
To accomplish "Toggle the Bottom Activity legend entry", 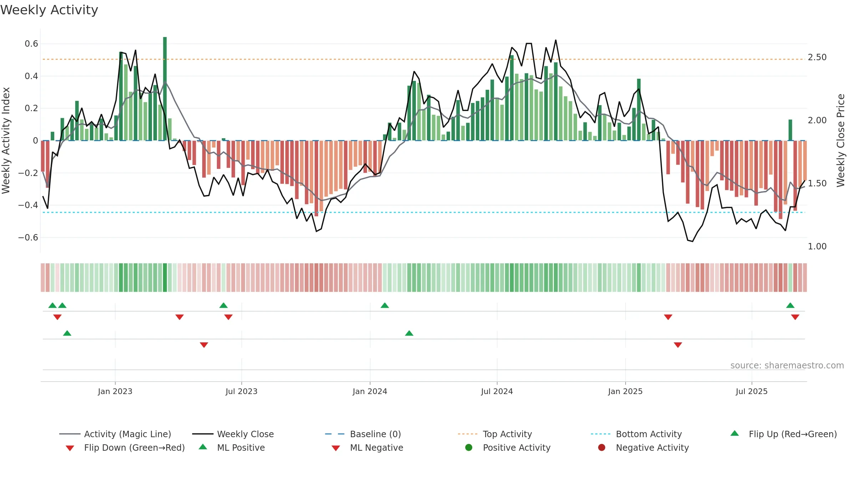I will pos(636,434).
